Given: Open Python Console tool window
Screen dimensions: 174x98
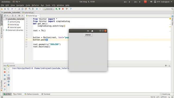Looking at the screenshot, I should [32, 94].
